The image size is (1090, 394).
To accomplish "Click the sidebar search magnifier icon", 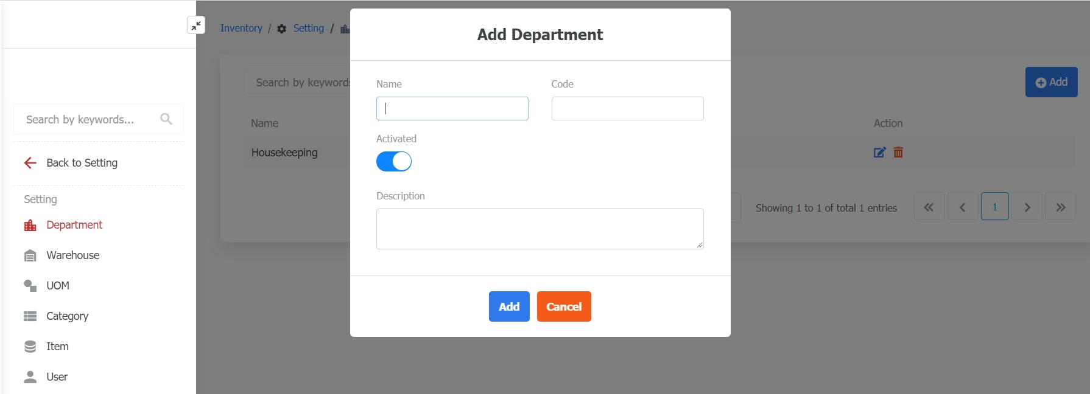I will click(166, 119).
